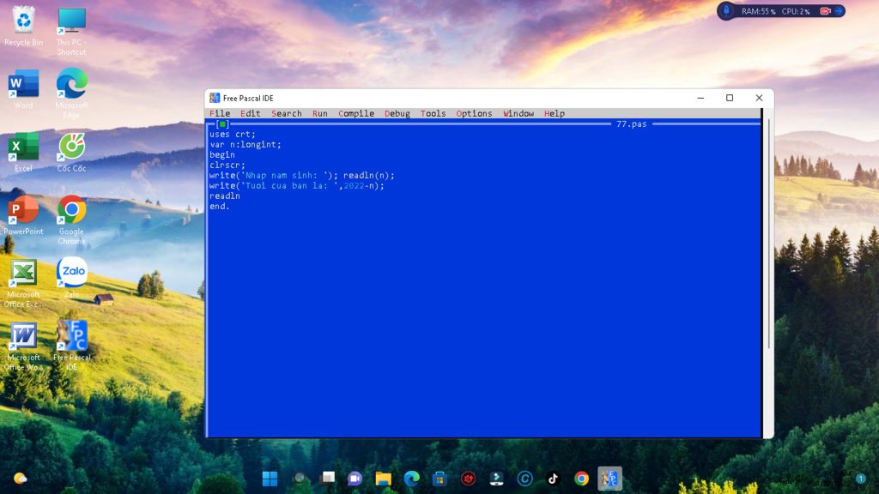The image size is (879, 494).
Task: Select the Cốc Cốc browser icon
Action: [x=72, y=152]
